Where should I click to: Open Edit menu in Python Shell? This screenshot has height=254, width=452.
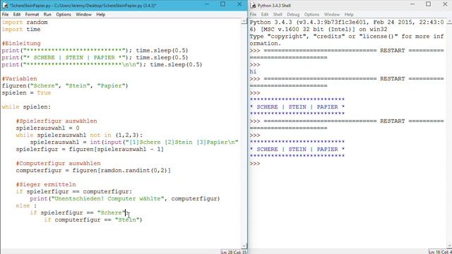265,14
